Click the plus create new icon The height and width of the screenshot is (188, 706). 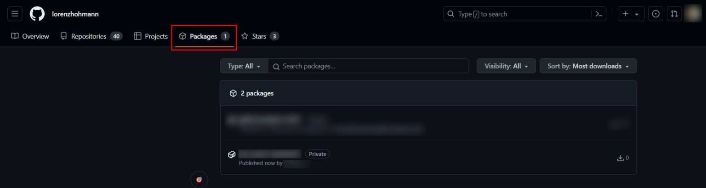pyautogui.click(x=625, y=14)
